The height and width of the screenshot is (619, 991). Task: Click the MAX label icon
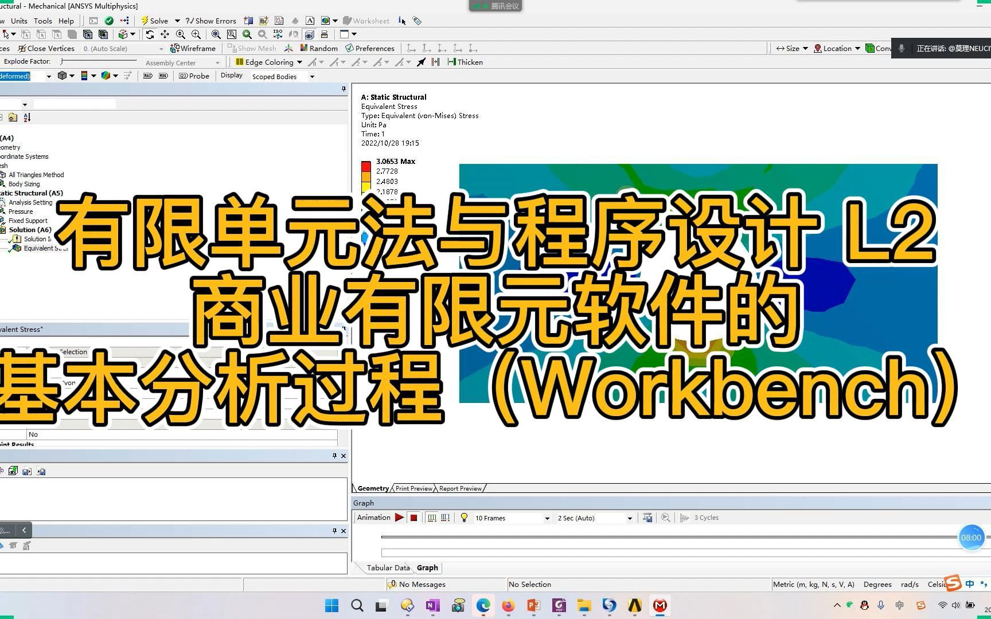tap(148, 76)
